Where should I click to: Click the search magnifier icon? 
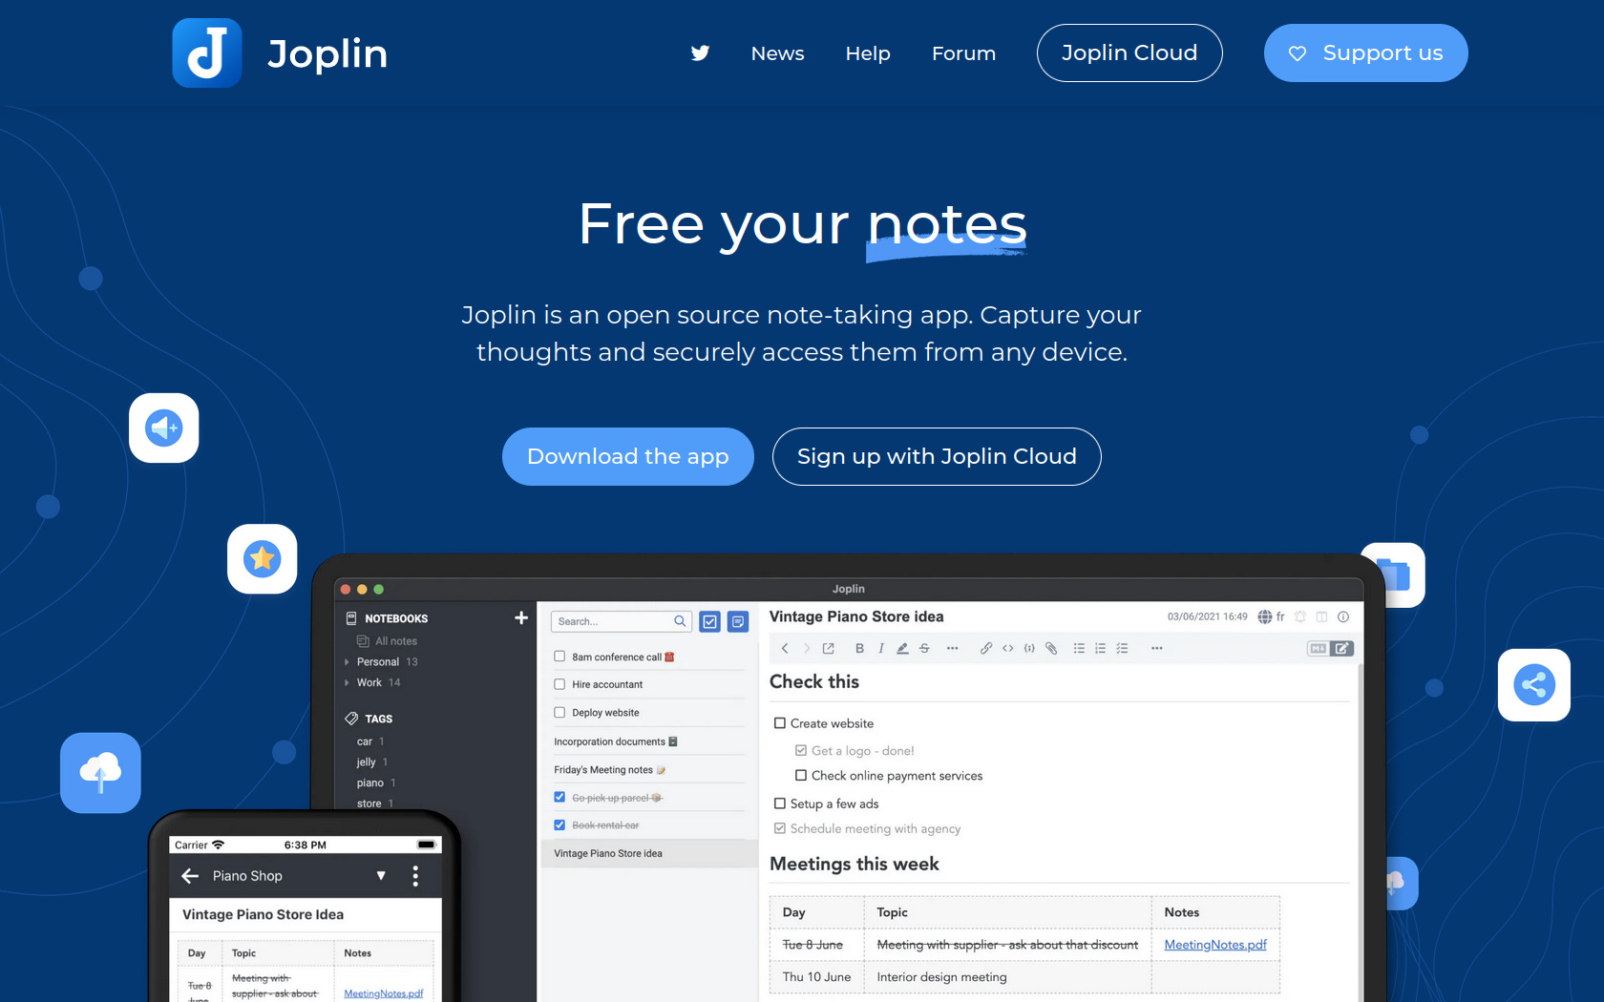[680, 621]
